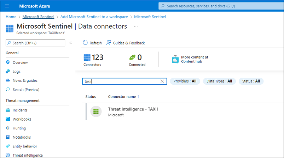Click the Workbooks chart icon
This screenshot has width=284, height=158.
point(8,119)
